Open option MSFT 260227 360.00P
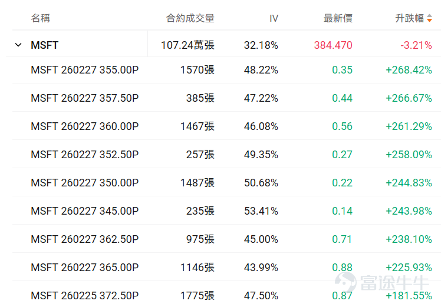 tap(85, 126)
